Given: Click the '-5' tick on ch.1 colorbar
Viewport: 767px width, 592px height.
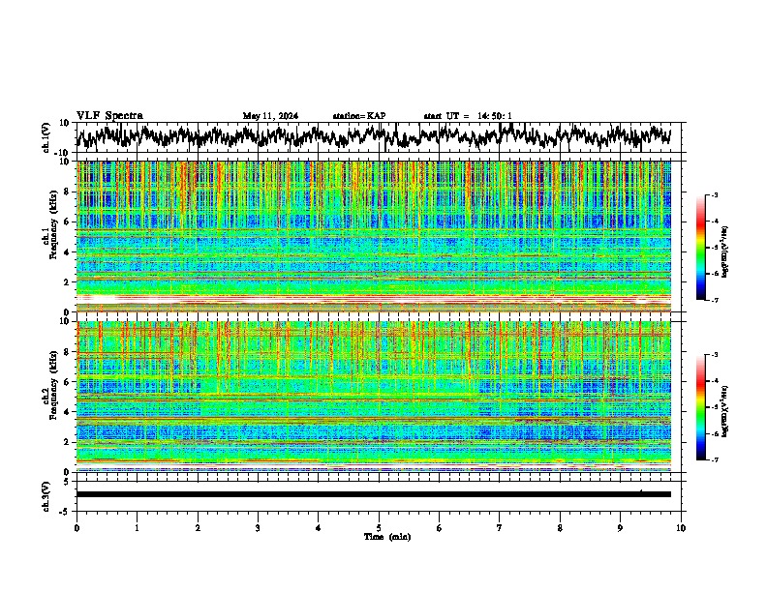Looking at the screenshot, I should coord(714,248).
